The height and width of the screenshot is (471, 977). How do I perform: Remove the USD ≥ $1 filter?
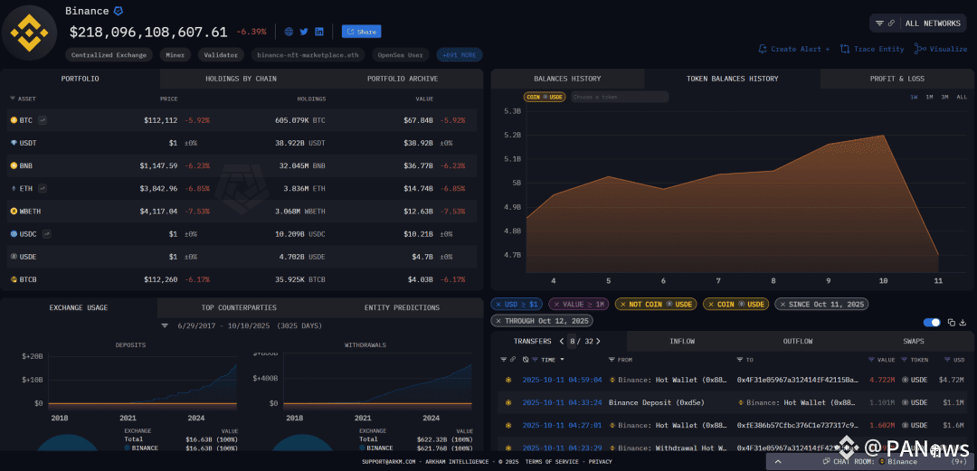pyautogui.click(x=498, y=304)
